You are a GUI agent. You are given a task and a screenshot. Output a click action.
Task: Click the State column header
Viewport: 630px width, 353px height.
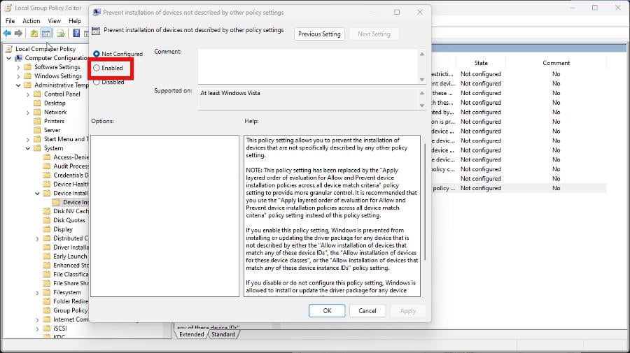pyautogui.click(x=481, y=63)
